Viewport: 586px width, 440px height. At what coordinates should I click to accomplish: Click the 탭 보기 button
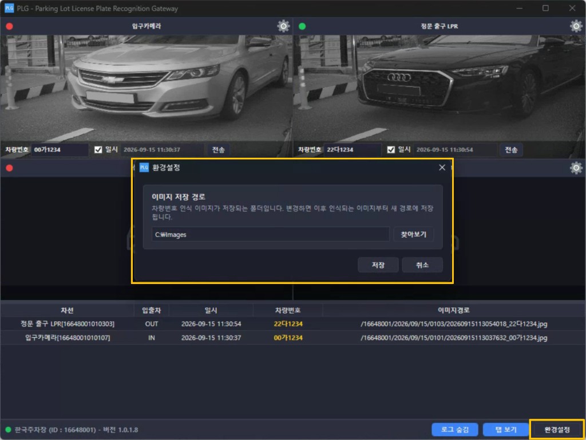click(x=506, y=430)
